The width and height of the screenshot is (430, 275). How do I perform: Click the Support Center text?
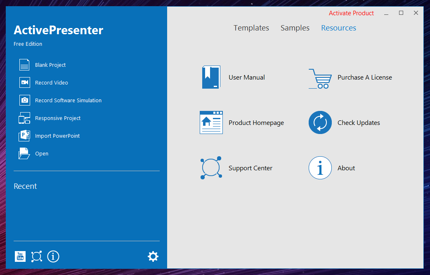tap(250, 168)
